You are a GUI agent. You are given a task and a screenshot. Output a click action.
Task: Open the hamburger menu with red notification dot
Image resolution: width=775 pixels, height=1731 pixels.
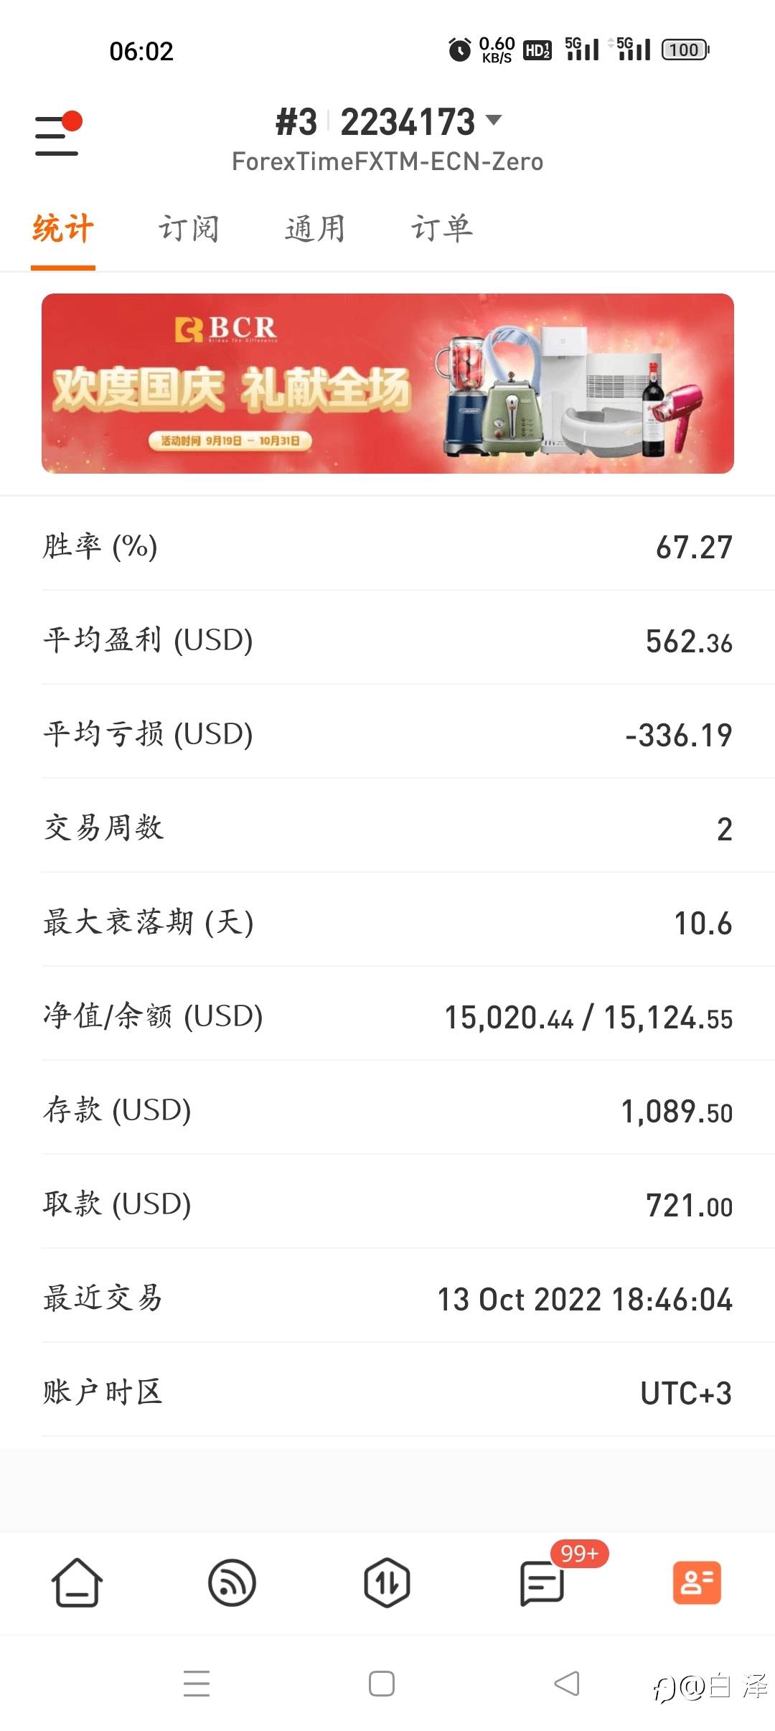click(58, 134)
